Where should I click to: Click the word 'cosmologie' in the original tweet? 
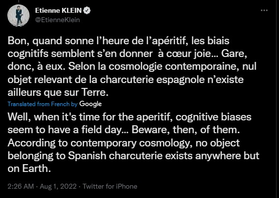click(x=136, y=67)
